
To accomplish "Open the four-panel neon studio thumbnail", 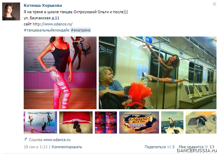I will pos(106,122).
